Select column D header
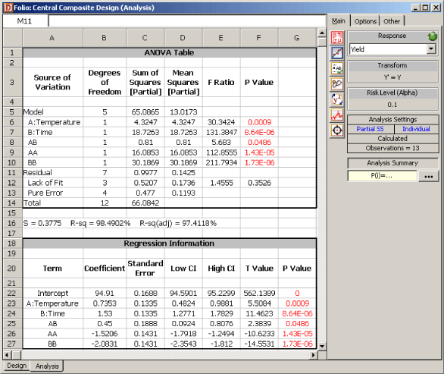 (x=183, y=38)
